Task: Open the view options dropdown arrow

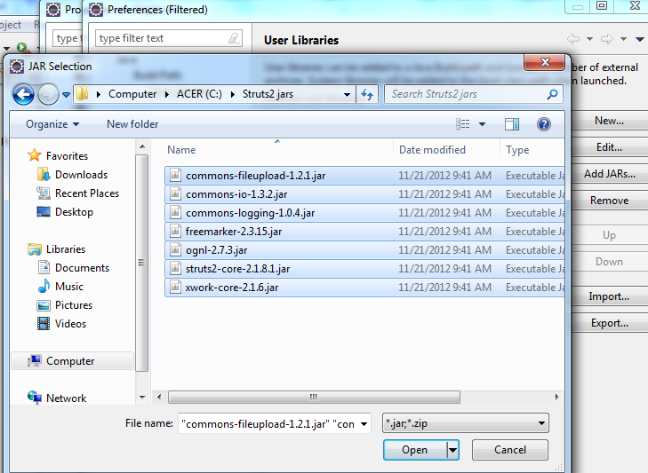Action: point(482,124)
